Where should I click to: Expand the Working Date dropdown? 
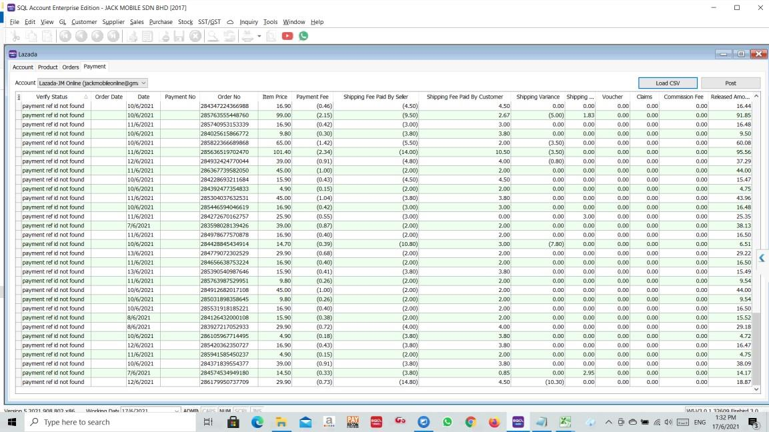(x=176, y=411)
